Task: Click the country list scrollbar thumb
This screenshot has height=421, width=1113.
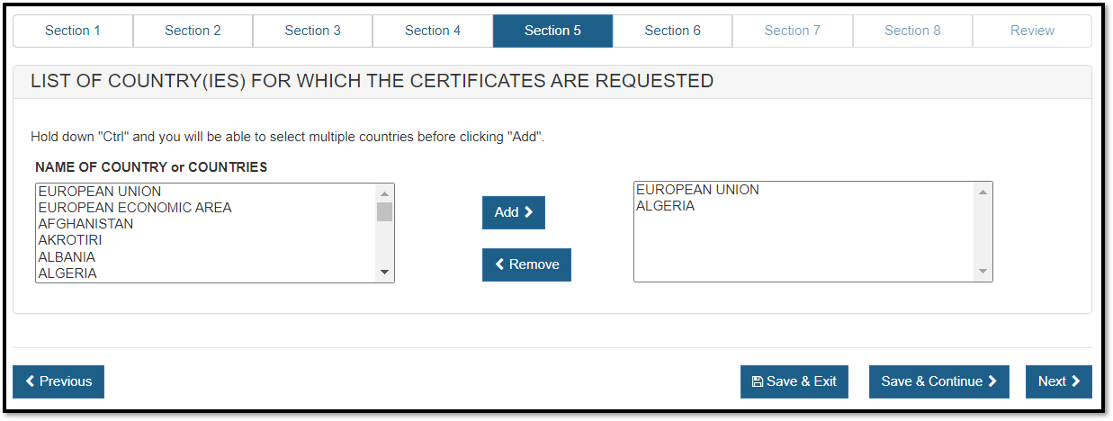Action: [384, 211]
